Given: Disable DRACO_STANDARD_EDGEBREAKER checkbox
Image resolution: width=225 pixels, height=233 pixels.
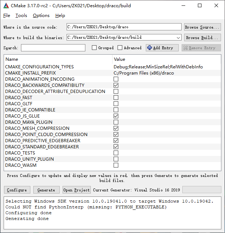Looking at the screenshot, I should 116,147.
